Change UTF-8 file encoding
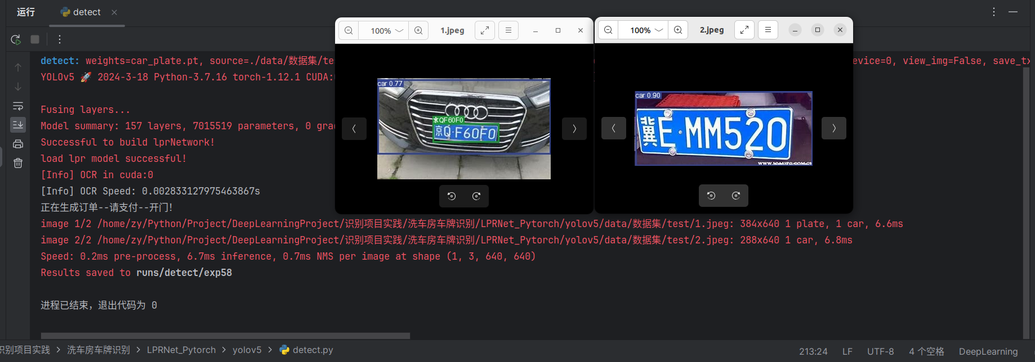 (881, 351)
